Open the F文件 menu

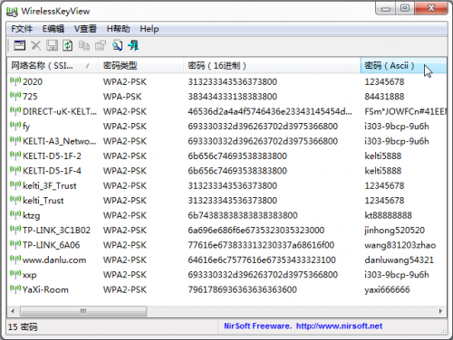pos(22,29)
